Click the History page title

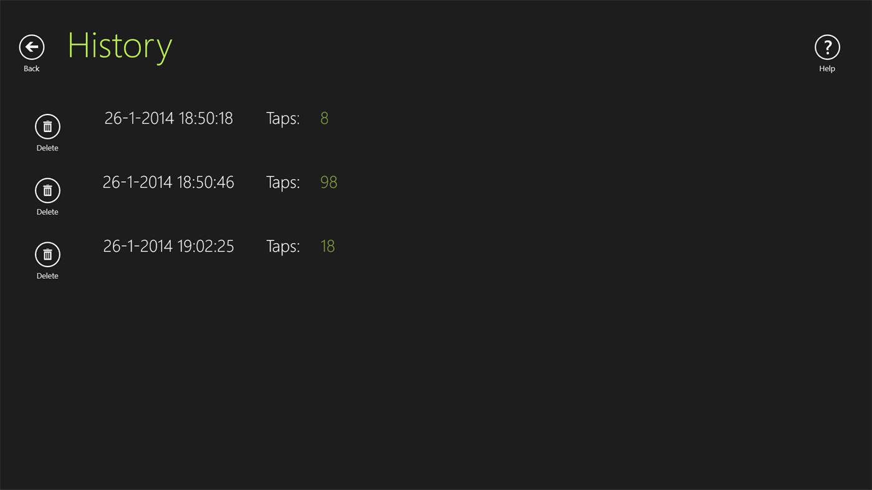tap(120, 45)
